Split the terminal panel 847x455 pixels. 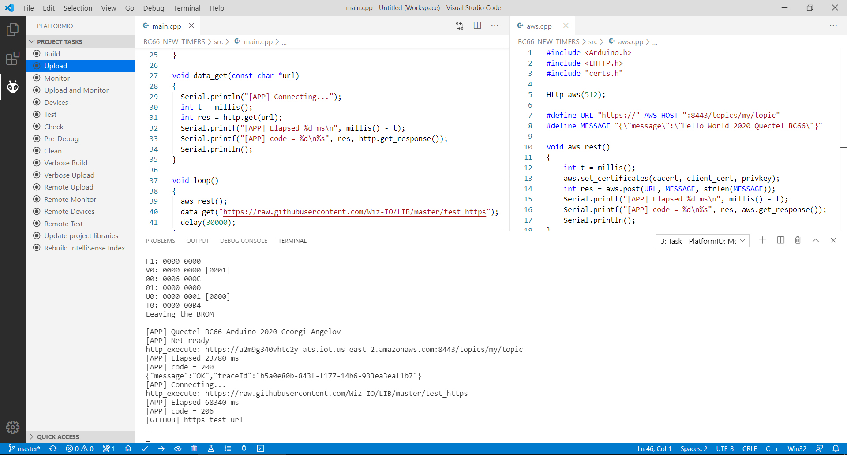pyautogui.click(x=780, y=240)
